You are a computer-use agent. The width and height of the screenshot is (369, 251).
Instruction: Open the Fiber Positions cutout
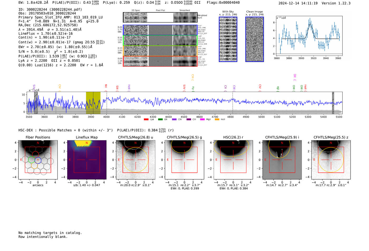(x=38, y=160)
